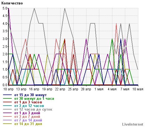Select legend entry 'от 12 часов до суток'

pos(33,109)
